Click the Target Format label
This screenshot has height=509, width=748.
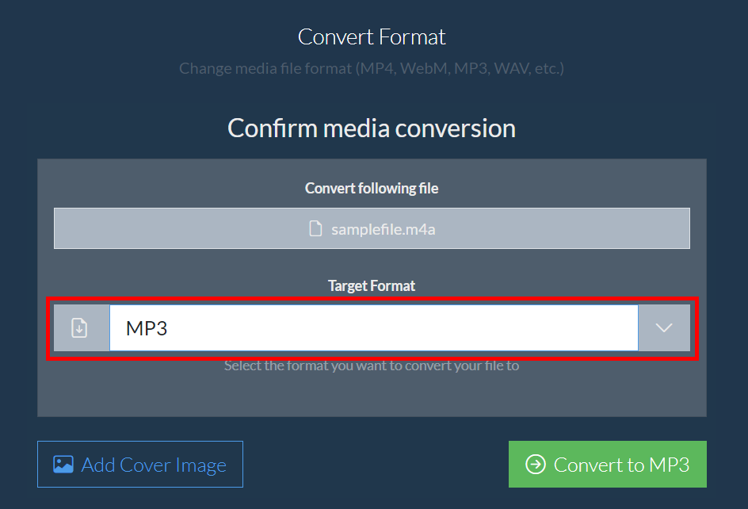372,285
